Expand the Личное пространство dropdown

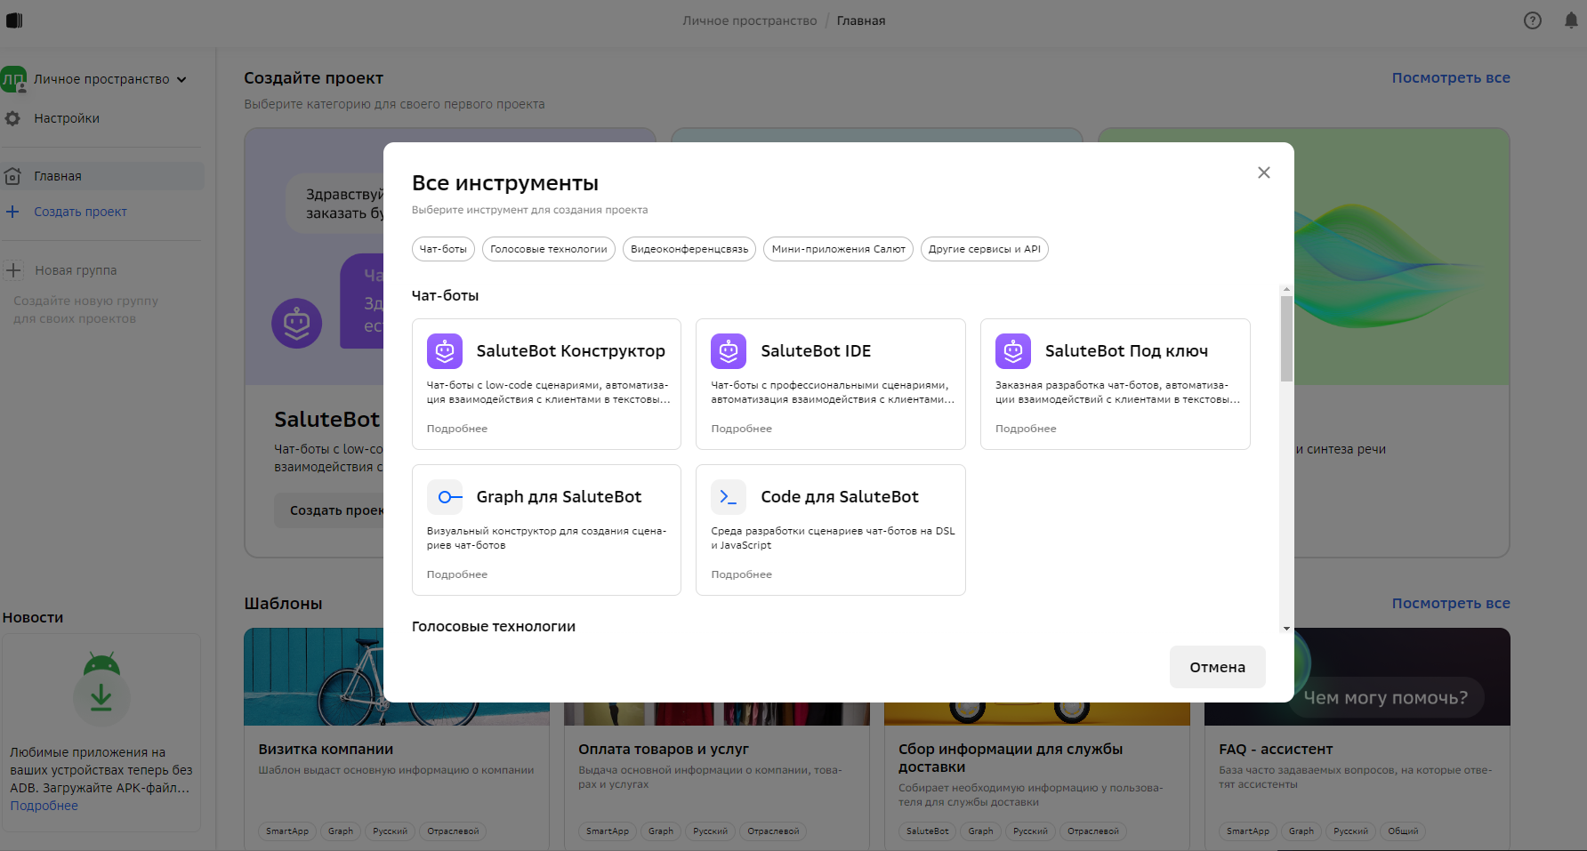point(181,79)
